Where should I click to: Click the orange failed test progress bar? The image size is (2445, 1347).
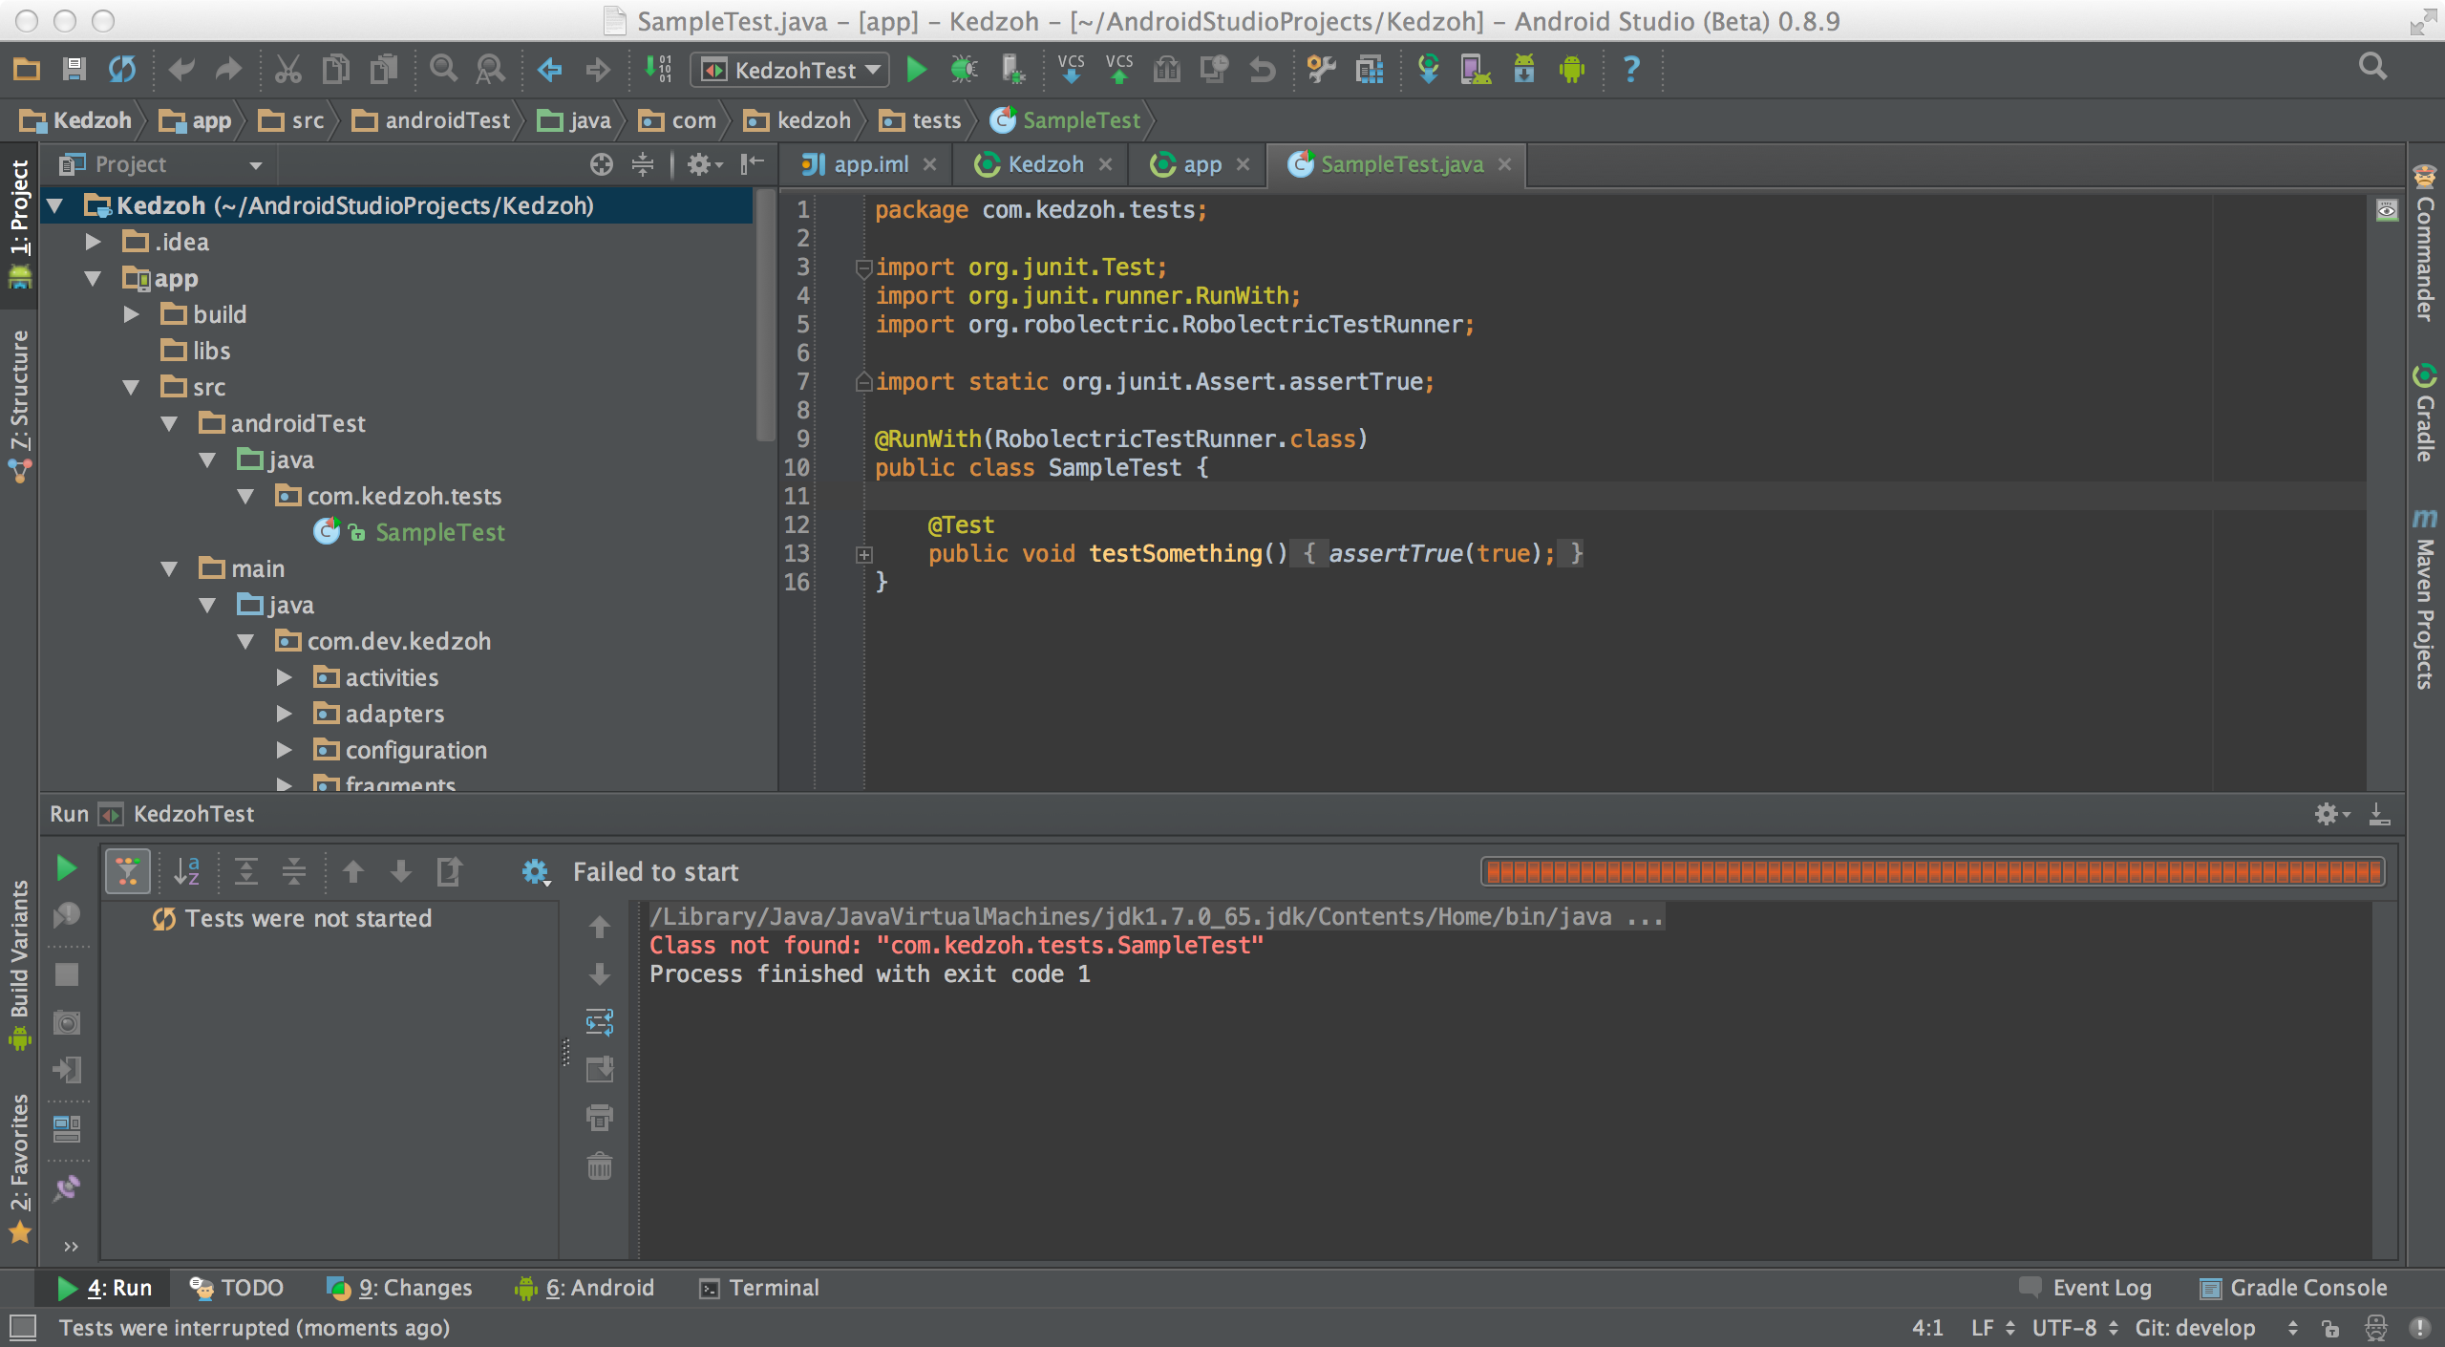[1932, 871]
